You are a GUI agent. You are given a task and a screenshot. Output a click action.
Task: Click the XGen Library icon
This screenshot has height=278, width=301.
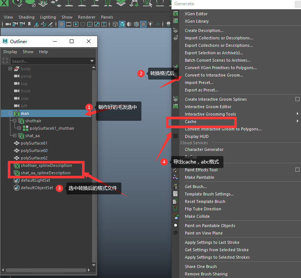[176, 21]
